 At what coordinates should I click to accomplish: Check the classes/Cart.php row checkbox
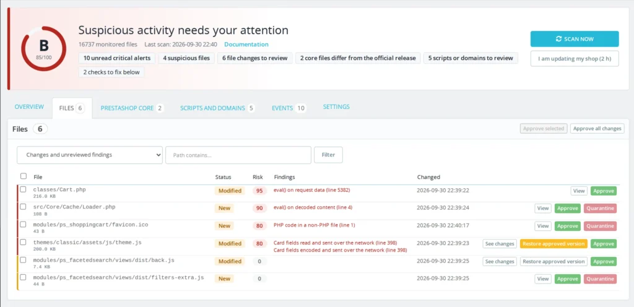24,189
